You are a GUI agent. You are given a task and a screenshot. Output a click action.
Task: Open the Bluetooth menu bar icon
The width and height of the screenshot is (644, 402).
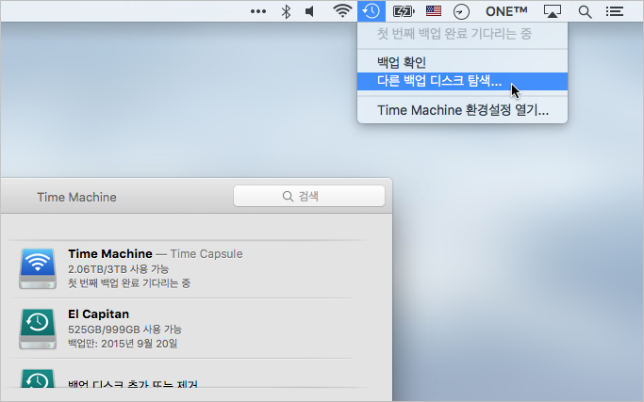point(286,11)
